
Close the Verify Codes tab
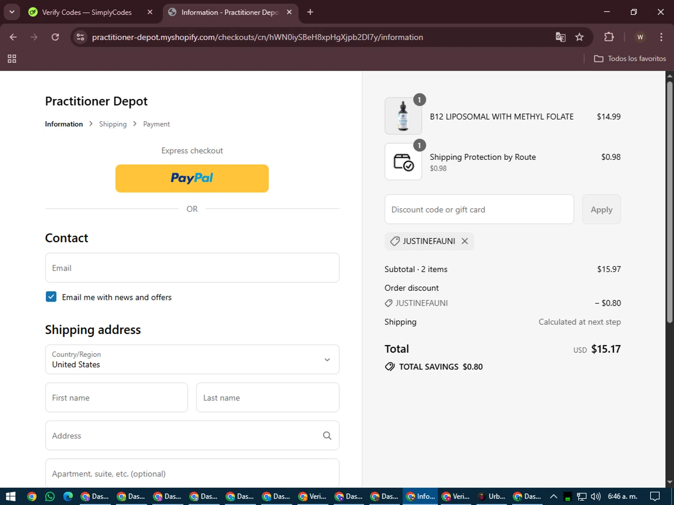pos(150,12)
